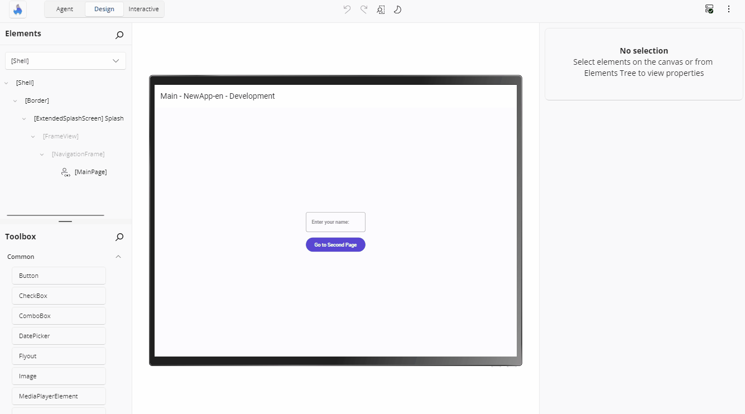Image resolution: width=745 pixels, height=414 pixels.
Task: Click the Go to Second Page button
Action: [x=335, y=244]
